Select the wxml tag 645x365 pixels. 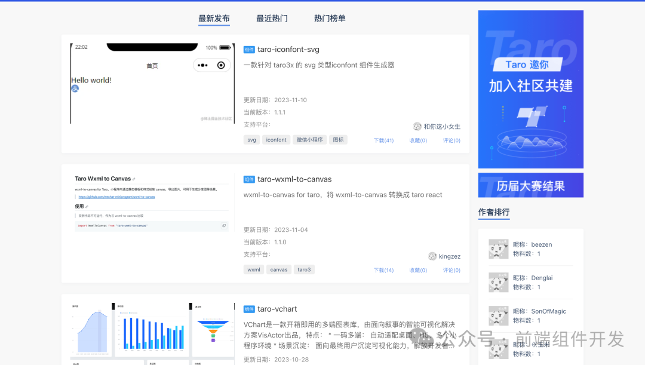point(254,269)
